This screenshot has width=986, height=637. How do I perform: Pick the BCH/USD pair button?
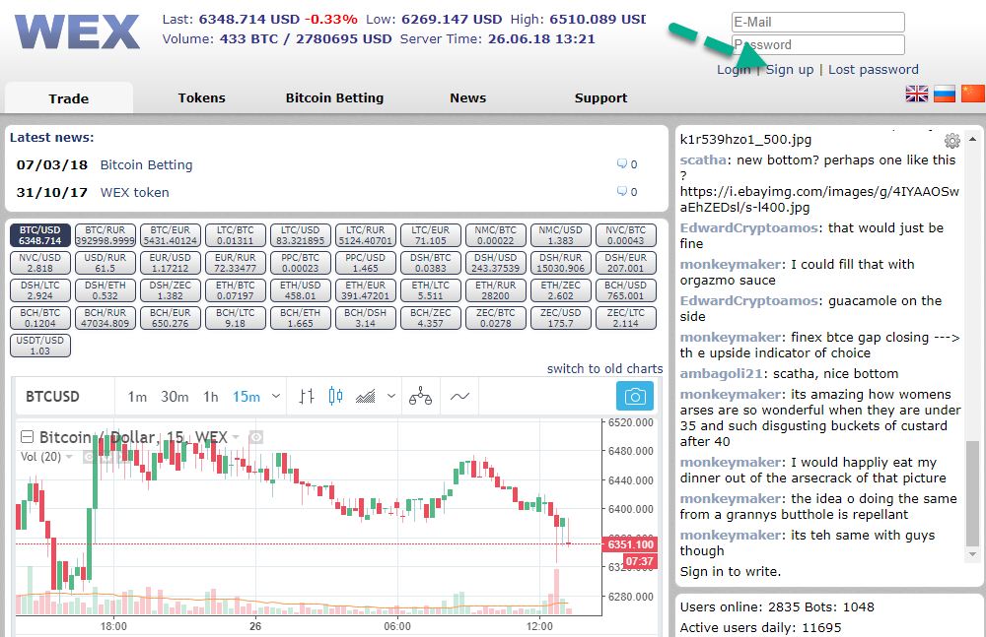626,290
